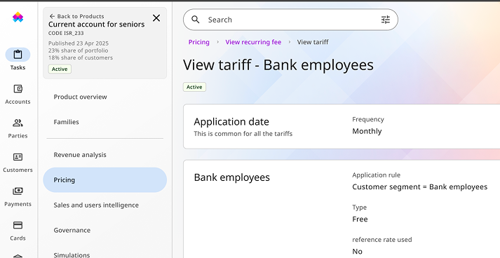This screenshot has height=258, width=500.
Task: Click the Bank employees section heading
Action: point(232,177)
